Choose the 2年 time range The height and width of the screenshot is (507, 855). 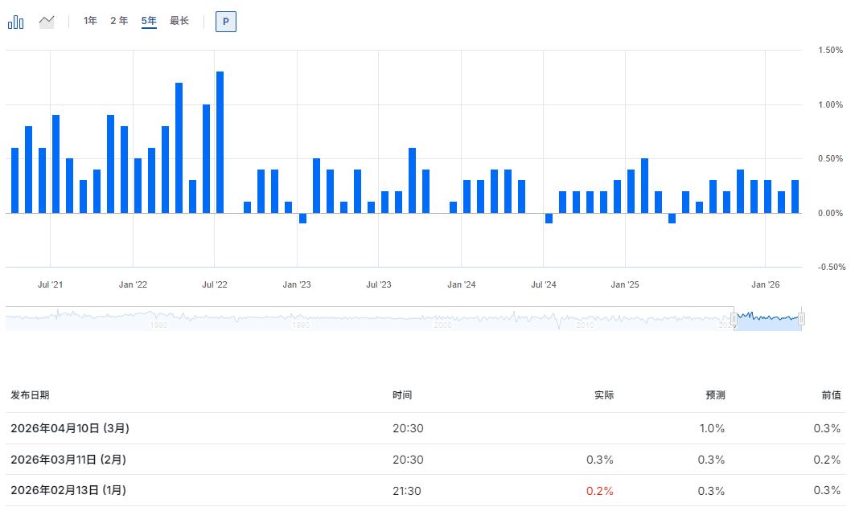tap(119, 21)
